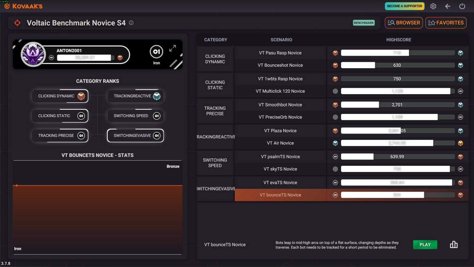
Task: Click right bronze icon of VT evaTS Novice
Action: tap(461, 183)
